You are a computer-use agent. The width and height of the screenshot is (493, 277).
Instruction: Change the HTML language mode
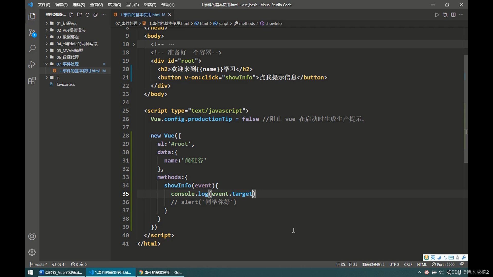click(x=422, y=264)
